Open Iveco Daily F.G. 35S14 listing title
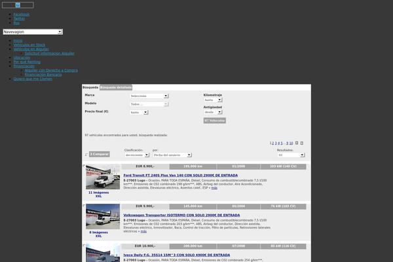393x262 pixels. 177,255
